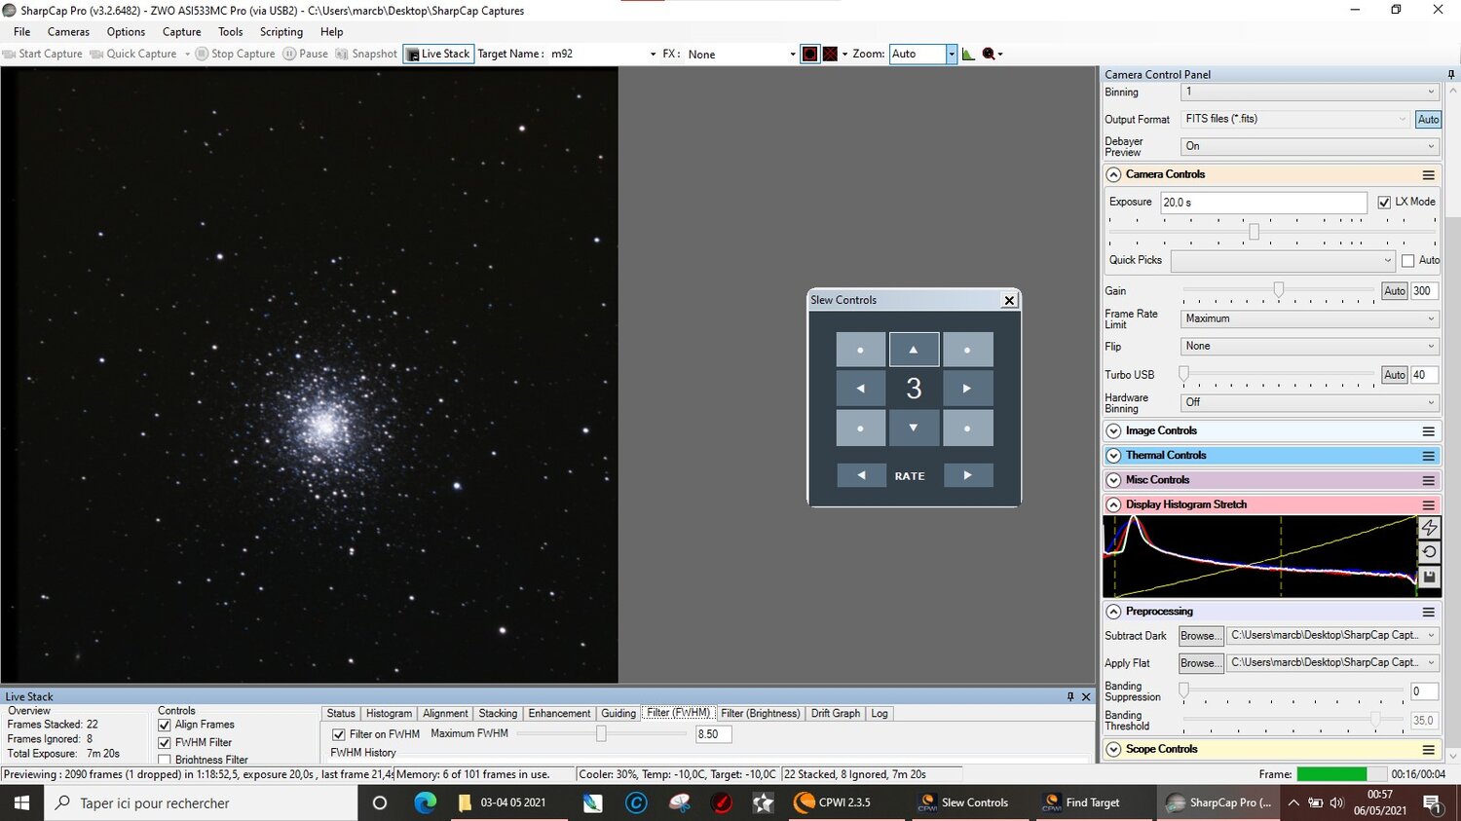Screen dimensions: 1461x821
Task: Increase the slew rate with right arrow
Action: (x=968, y=475)
